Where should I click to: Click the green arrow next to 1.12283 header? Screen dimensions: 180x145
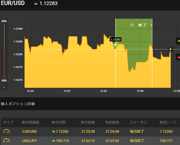click(x=36, y=4)
